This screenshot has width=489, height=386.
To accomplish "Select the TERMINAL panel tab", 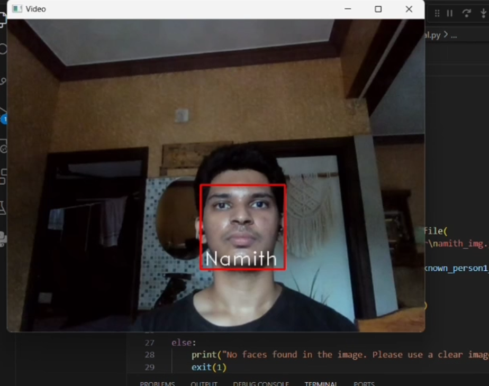I will coord(321,383).
